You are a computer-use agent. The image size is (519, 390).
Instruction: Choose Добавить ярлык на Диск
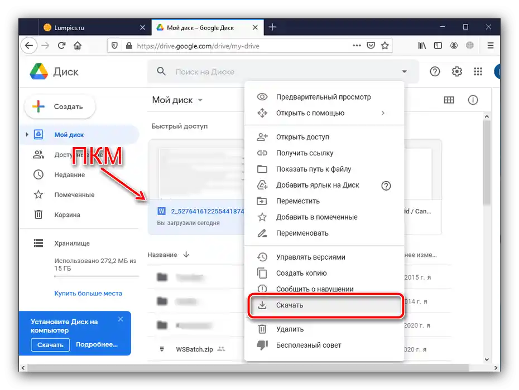click(324, 185)
